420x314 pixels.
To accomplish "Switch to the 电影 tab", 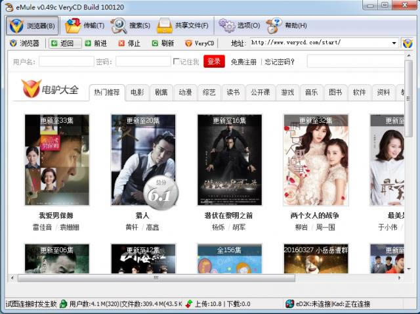I will pyautogui.click(x=137, y=93).
